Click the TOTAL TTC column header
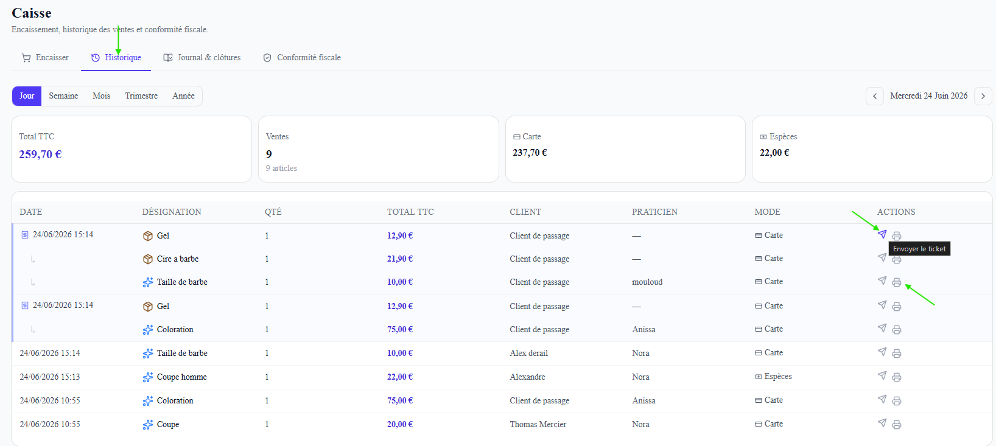The image size is (996, 446). (410, 212)
